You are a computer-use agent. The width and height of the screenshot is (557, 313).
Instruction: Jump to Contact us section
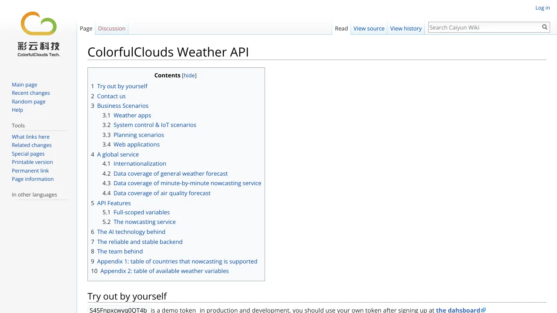coord(108,96)
